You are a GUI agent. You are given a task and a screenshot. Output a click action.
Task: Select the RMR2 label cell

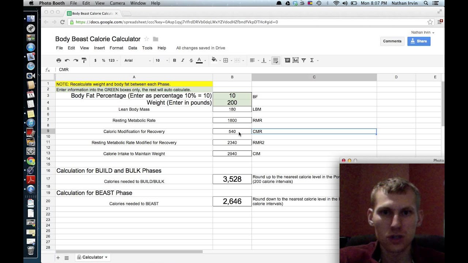[314, 142]
